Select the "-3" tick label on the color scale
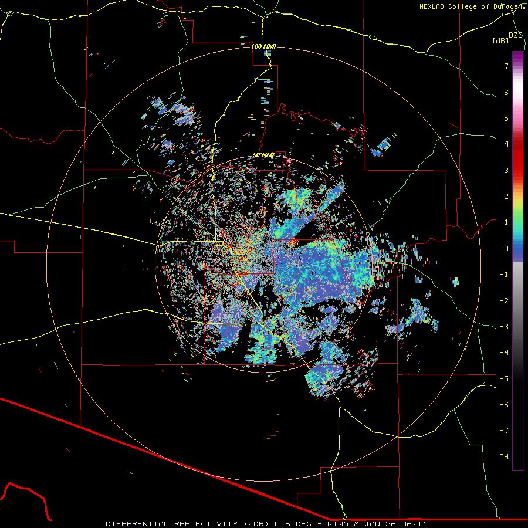 click(504, 327)
